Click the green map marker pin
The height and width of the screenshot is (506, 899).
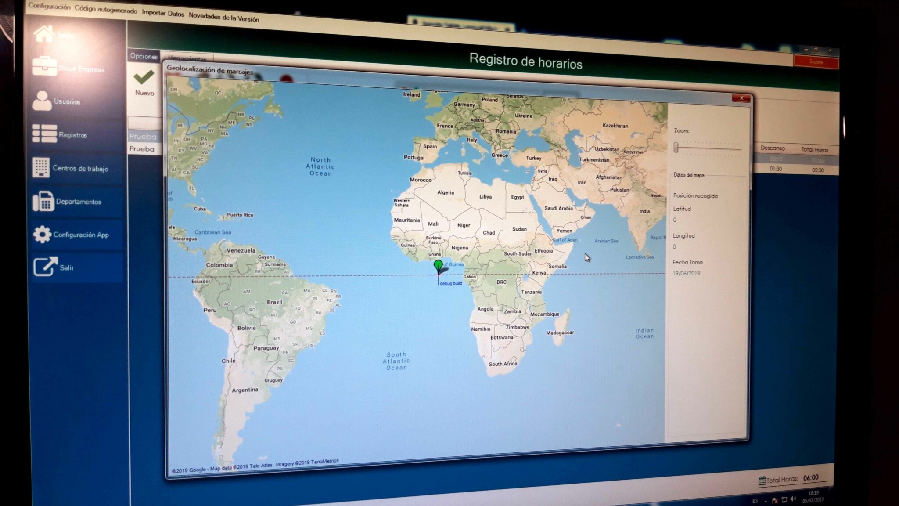438,266
